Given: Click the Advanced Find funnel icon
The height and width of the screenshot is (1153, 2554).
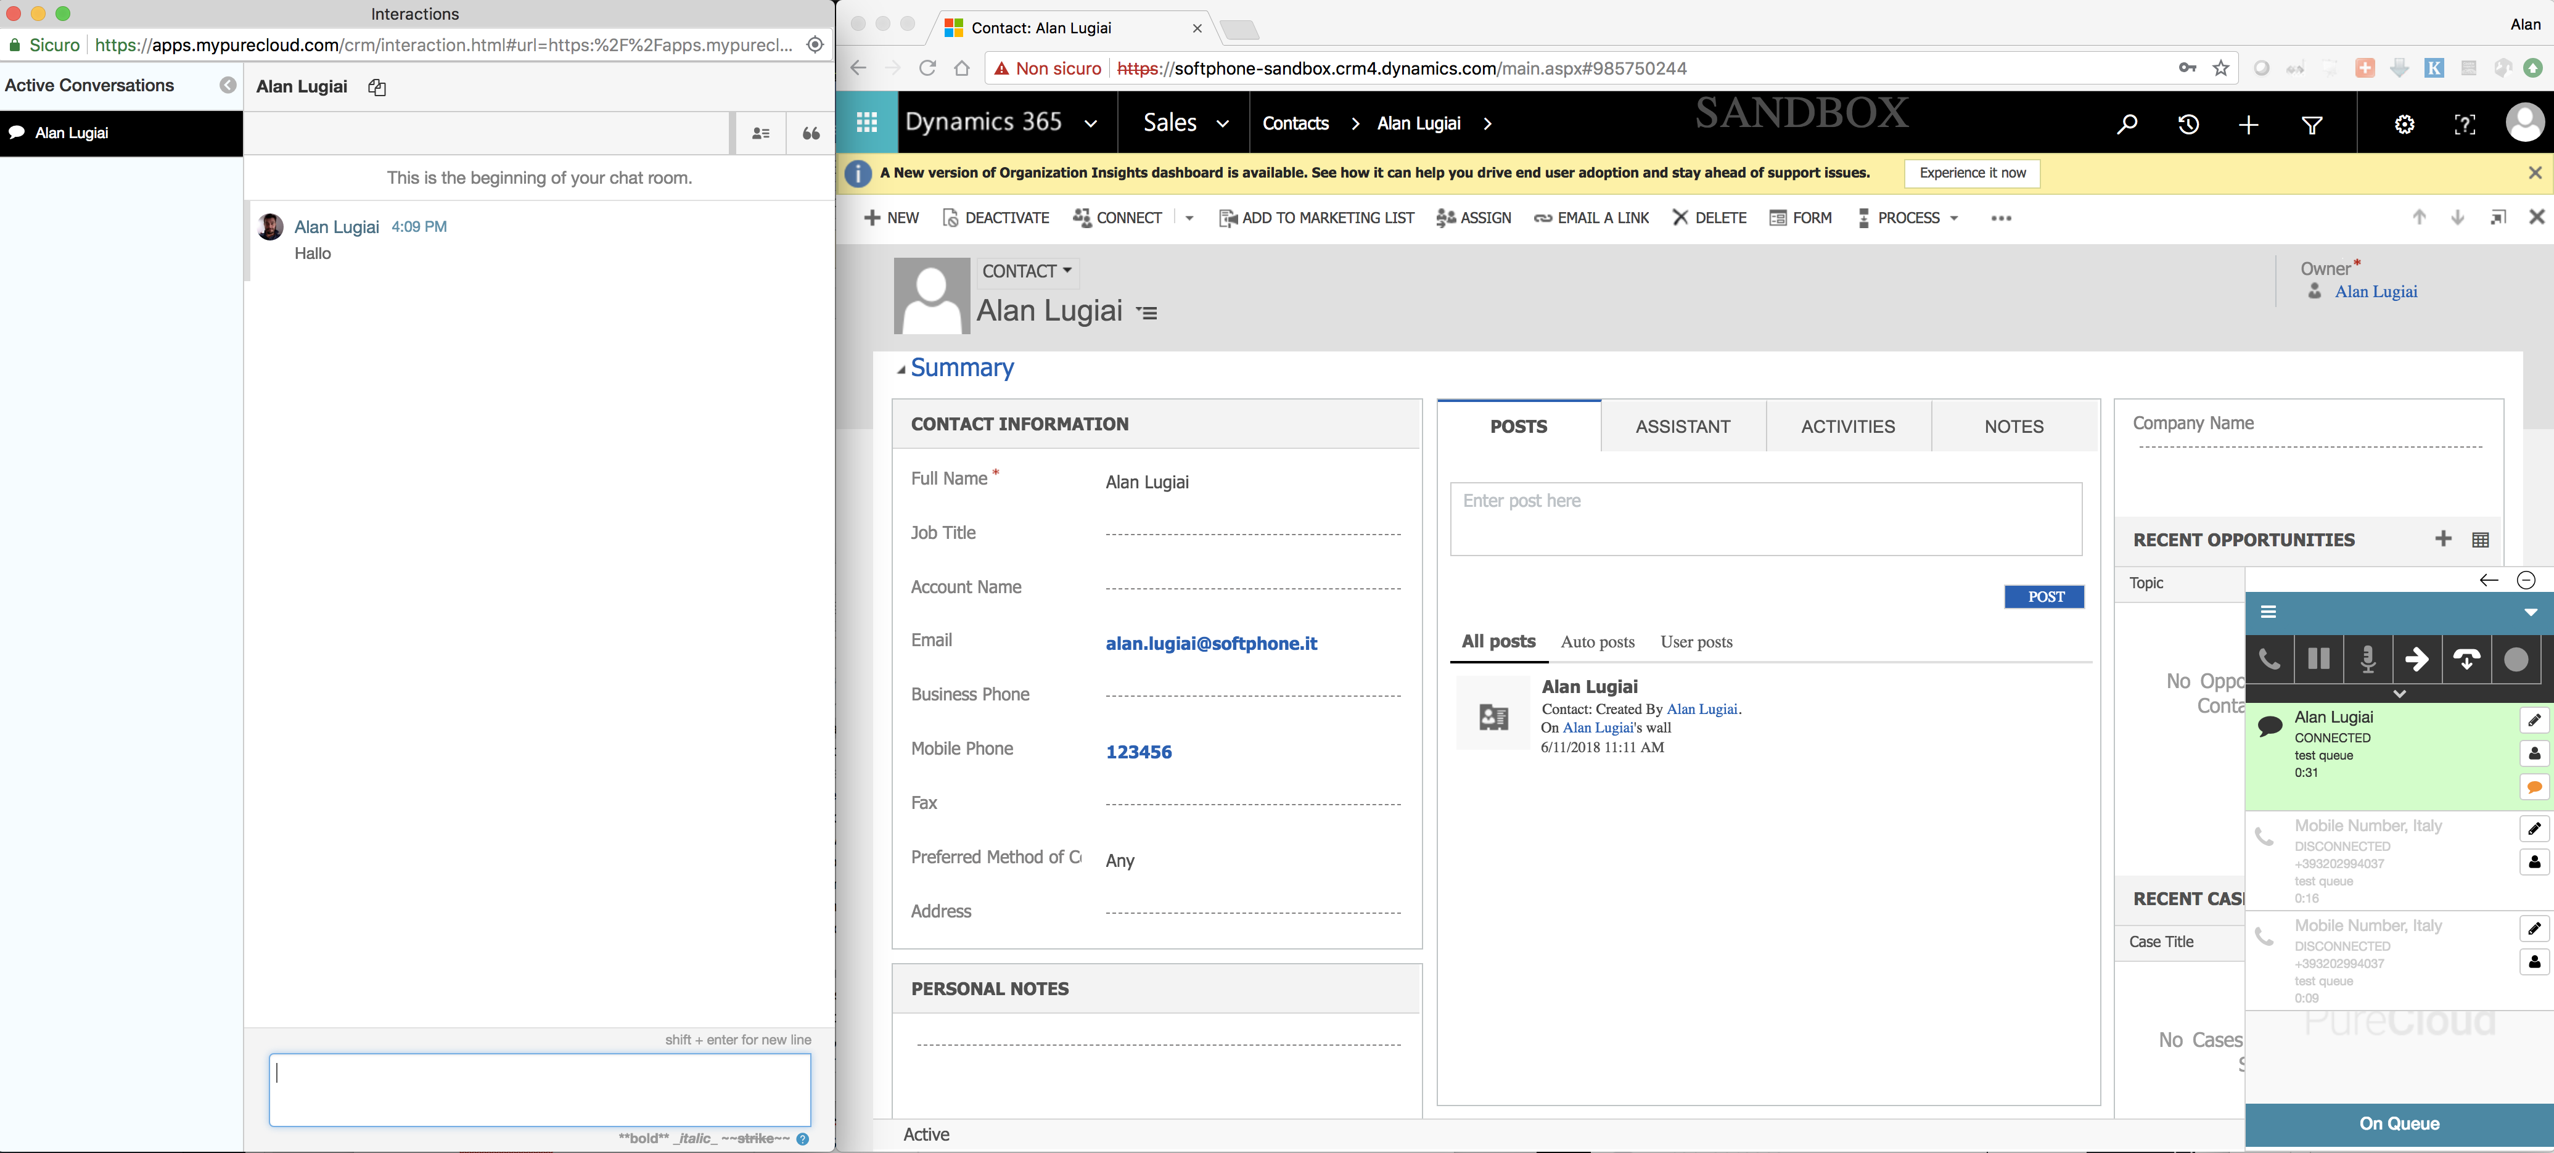Looking at the screenshot, I should click(2311, 124).
